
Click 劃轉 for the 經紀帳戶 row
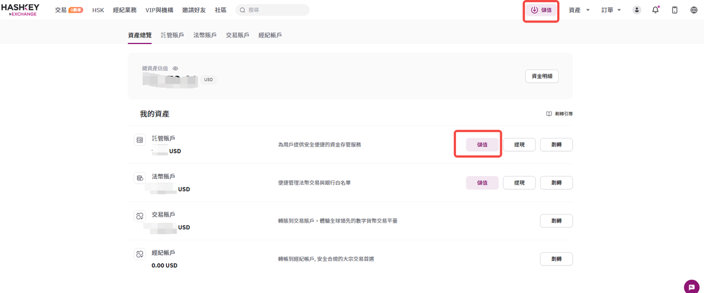[556, 259]
